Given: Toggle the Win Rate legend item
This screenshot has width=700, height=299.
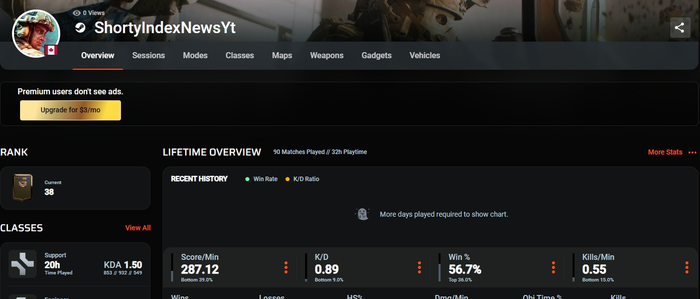Looking at the screenshot, I should (x=261, y=179).
